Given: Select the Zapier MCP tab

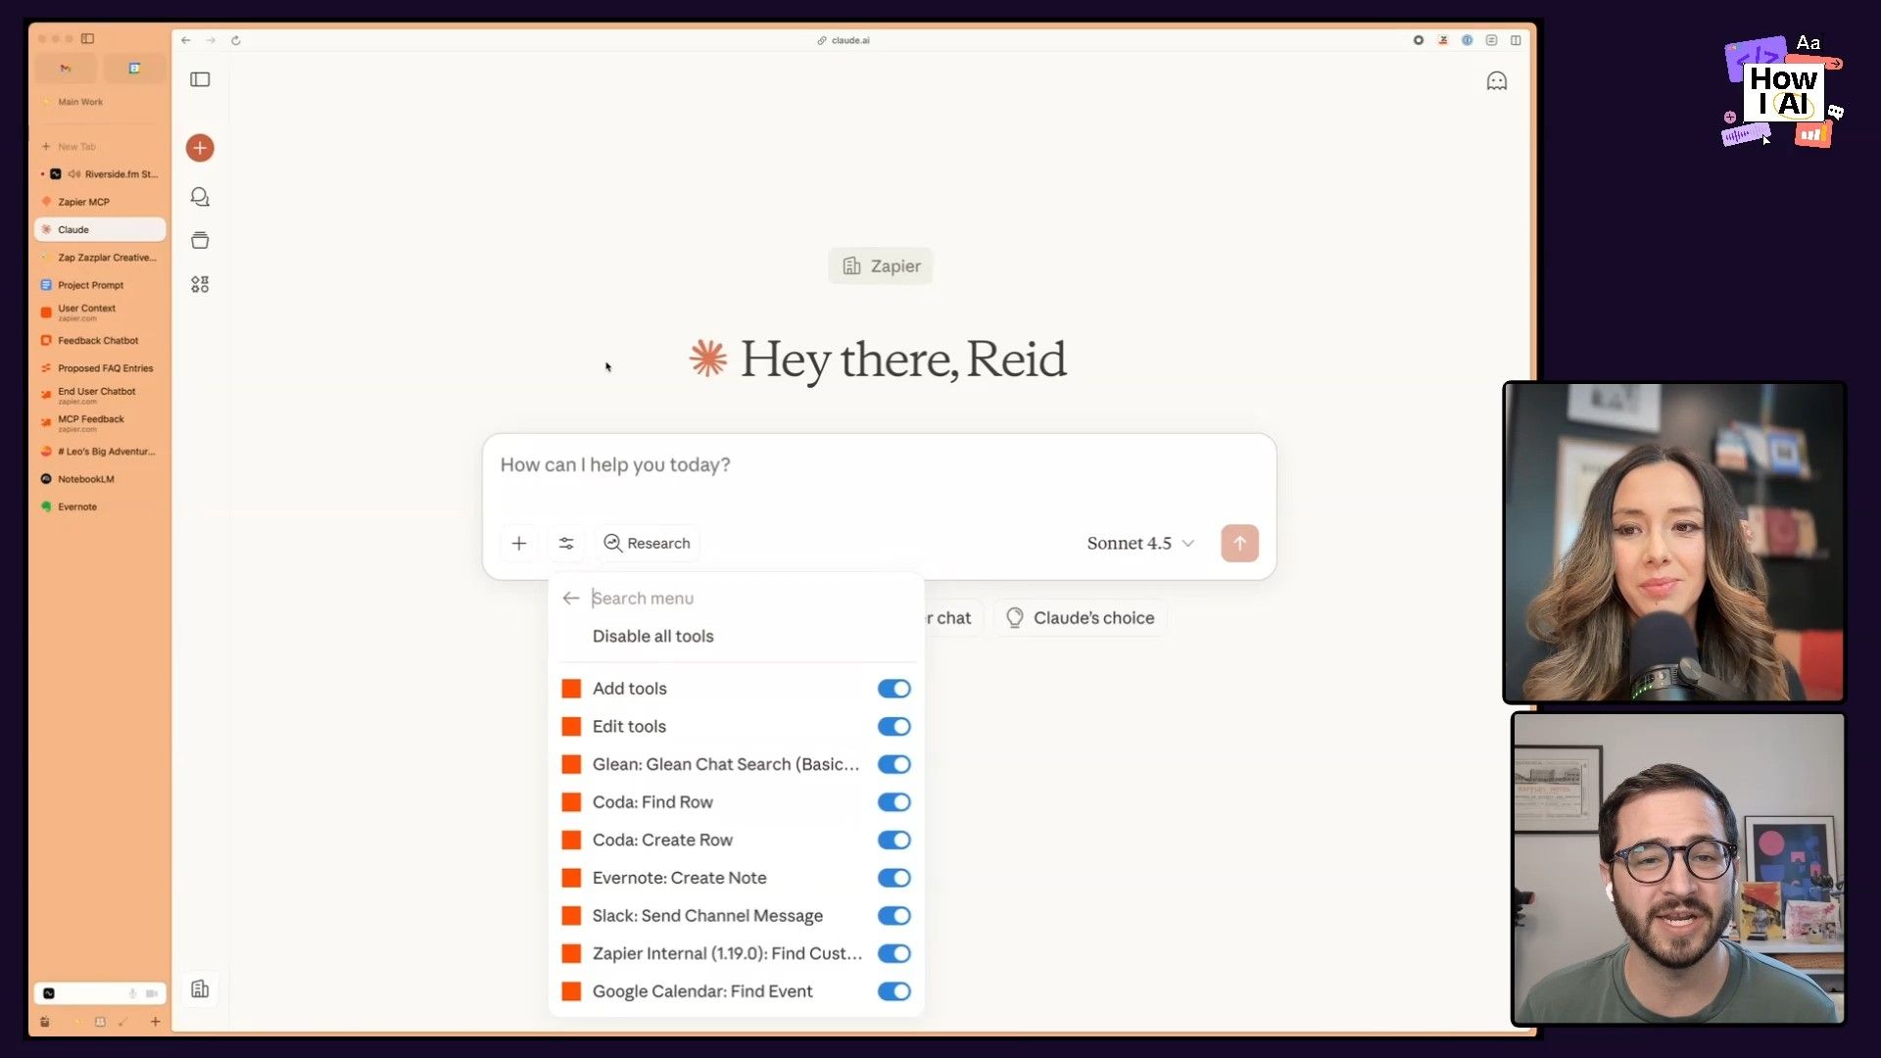Looking at the screenshot, I should 100,202.
